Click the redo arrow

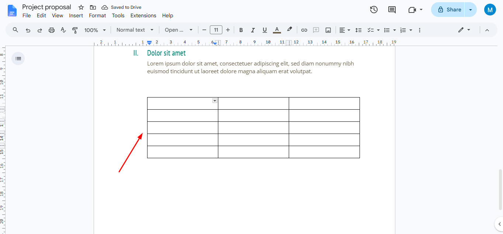(40, 30)
